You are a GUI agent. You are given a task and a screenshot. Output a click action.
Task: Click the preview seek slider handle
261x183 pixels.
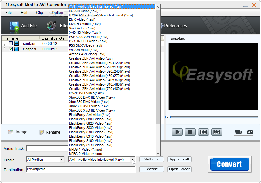(x=168, y=117)
